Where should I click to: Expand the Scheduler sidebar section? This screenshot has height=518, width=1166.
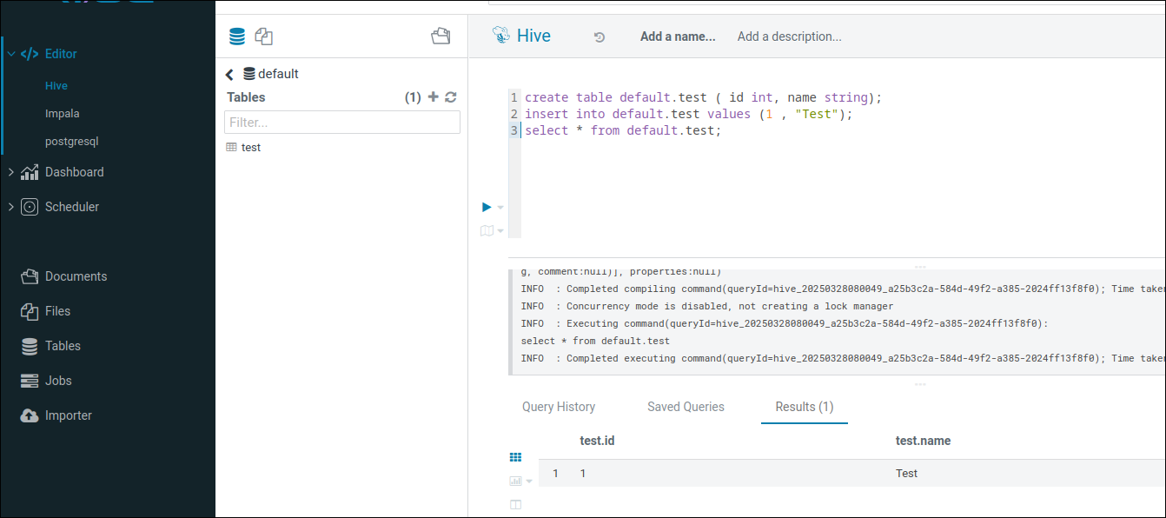11,207
